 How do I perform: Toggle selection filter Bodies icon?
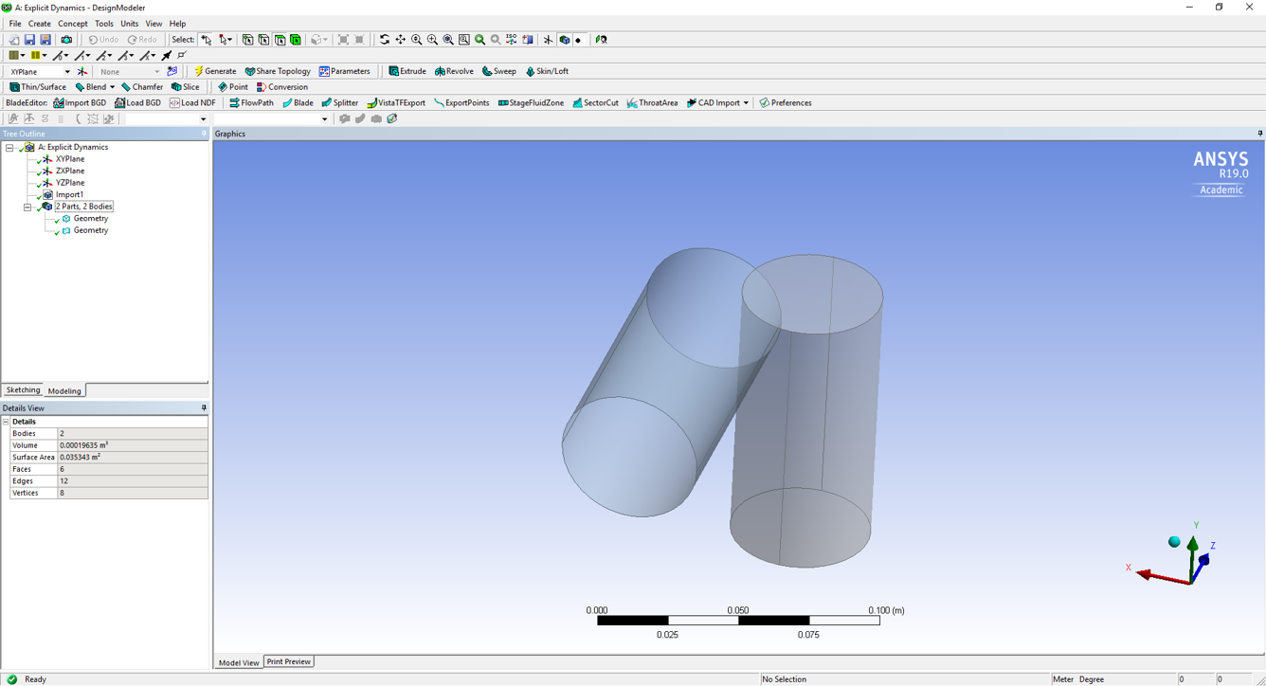tap(296, 40)
